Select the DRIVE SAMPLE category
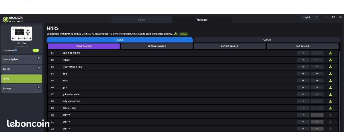The image size is (344, 132). (84, 46)
